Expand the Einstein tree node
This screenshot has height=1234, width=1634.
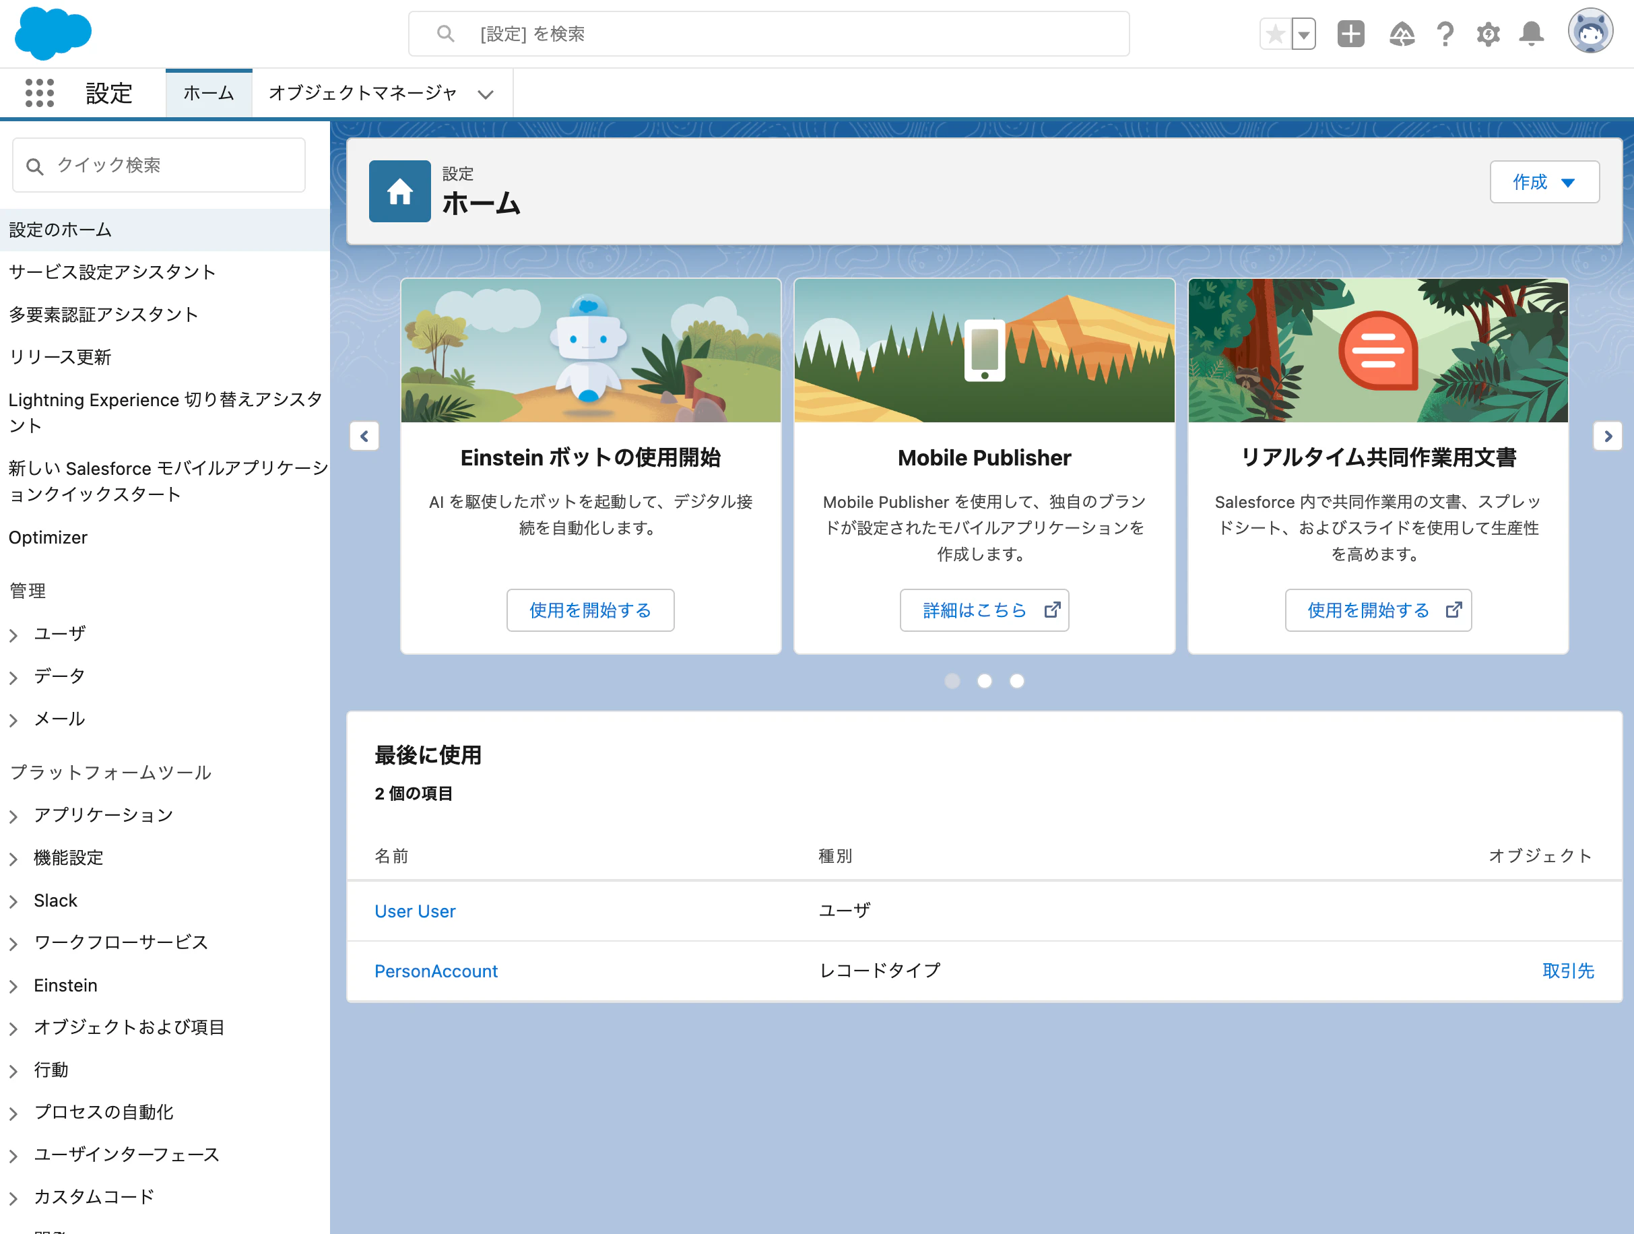(x=13, y=987)
